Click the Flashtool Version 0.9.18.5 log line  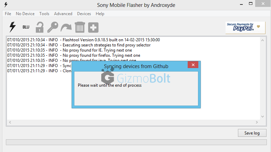tap(83, 40)
